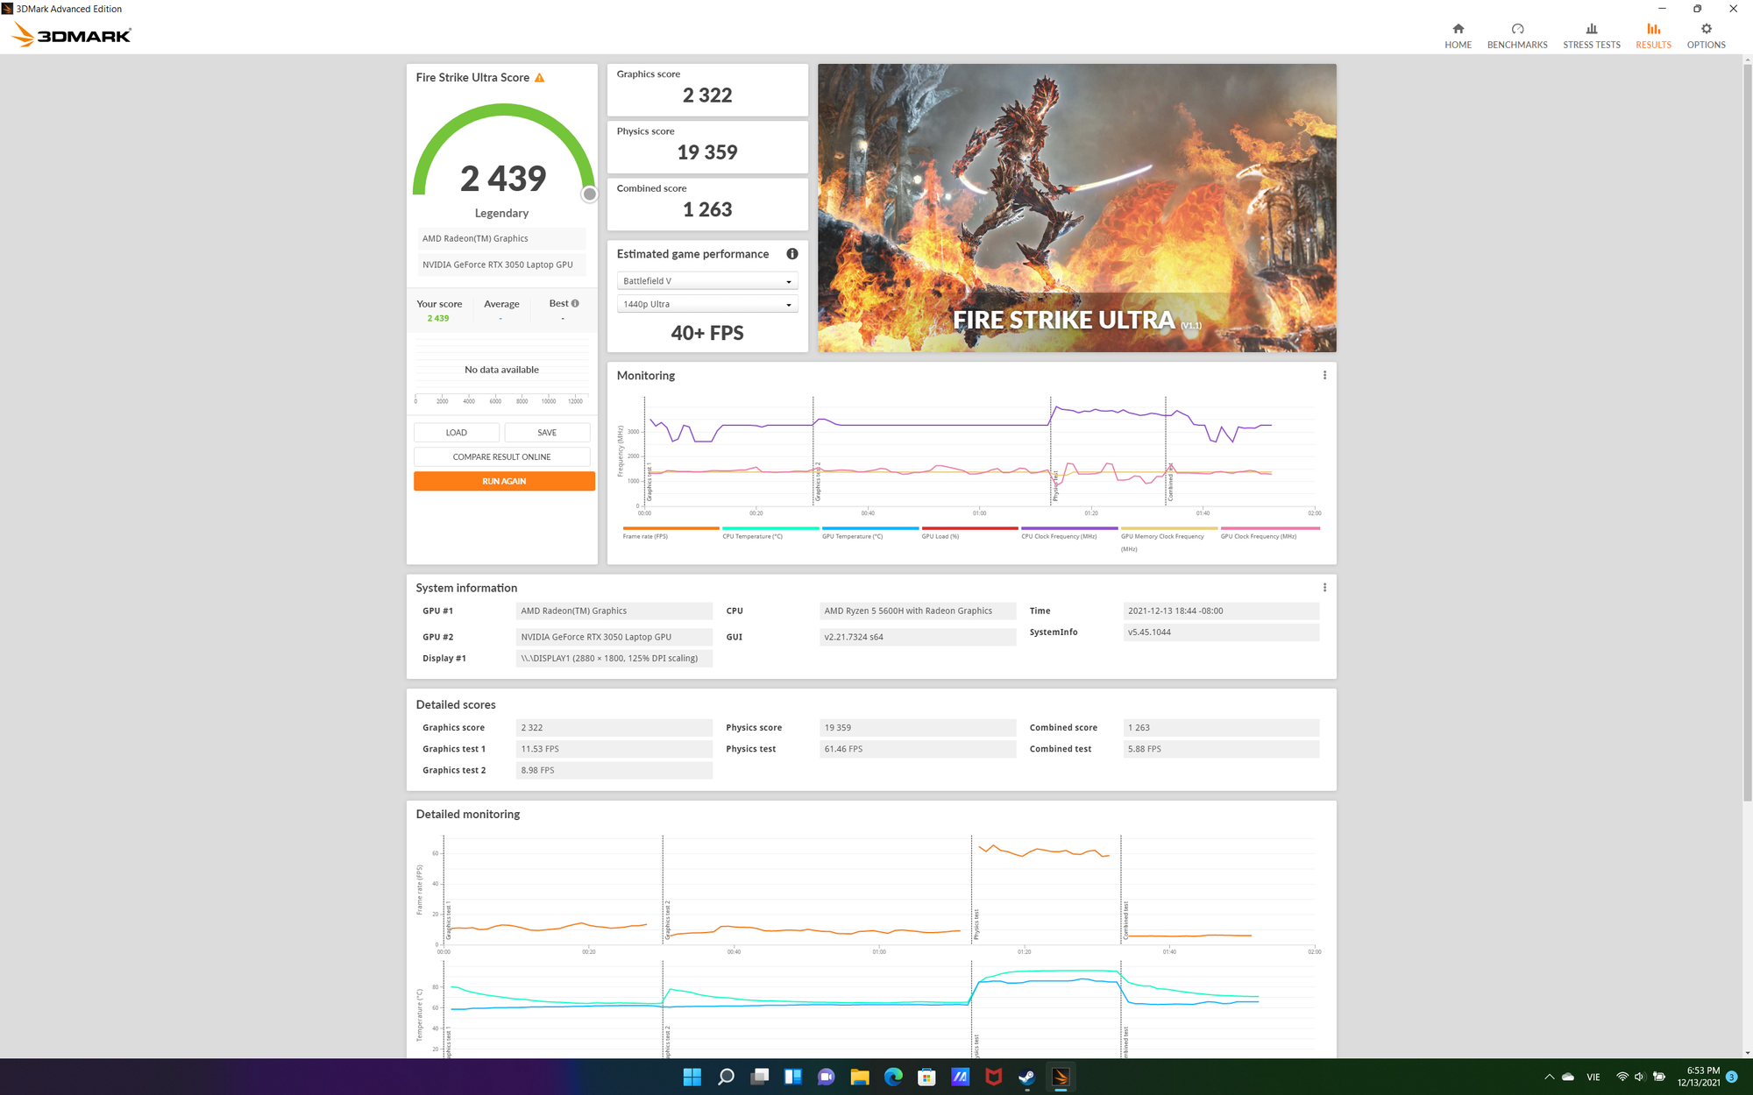Click Combined test value 5.88 FPS
1753x1095 pixels.
pyautogui.click(x=1221, y=749)
